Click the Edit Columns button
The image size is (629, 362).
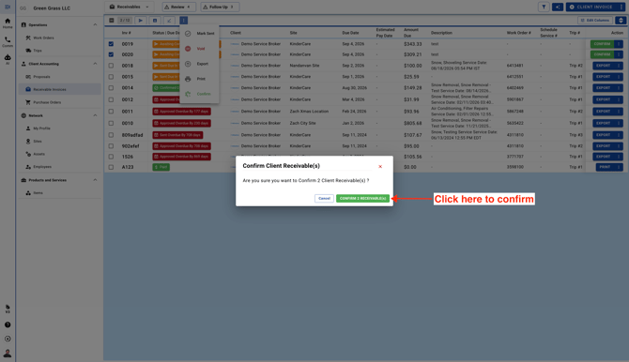595,21
